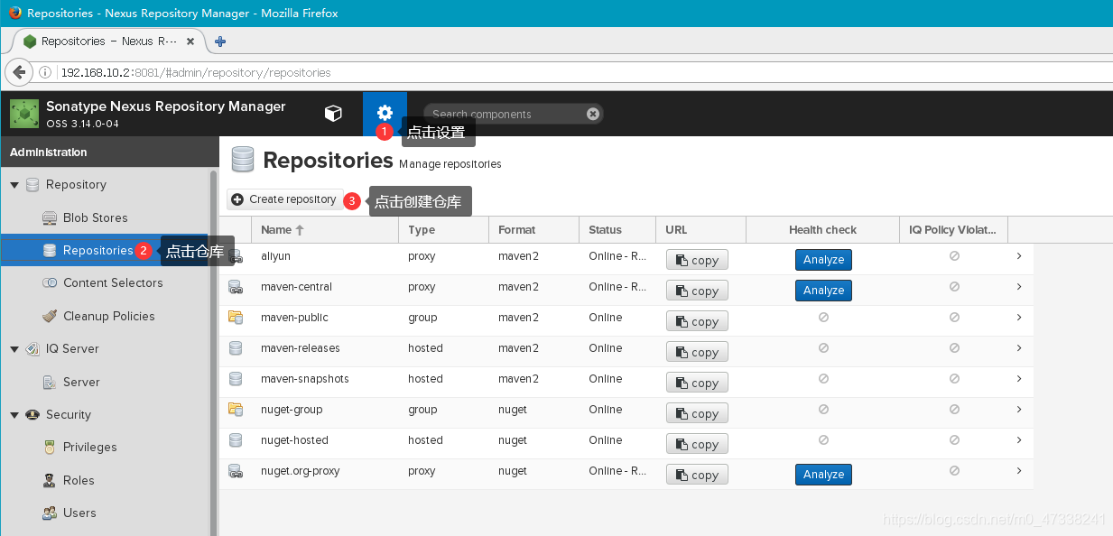This screenshot has height=536, width=1113.
Task: Click the nuget-group folder icon
Action: 236,410
